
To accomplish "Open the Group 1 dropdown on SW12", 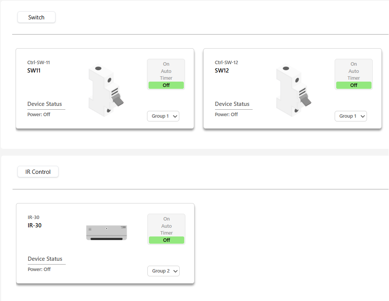I will 351,116.
